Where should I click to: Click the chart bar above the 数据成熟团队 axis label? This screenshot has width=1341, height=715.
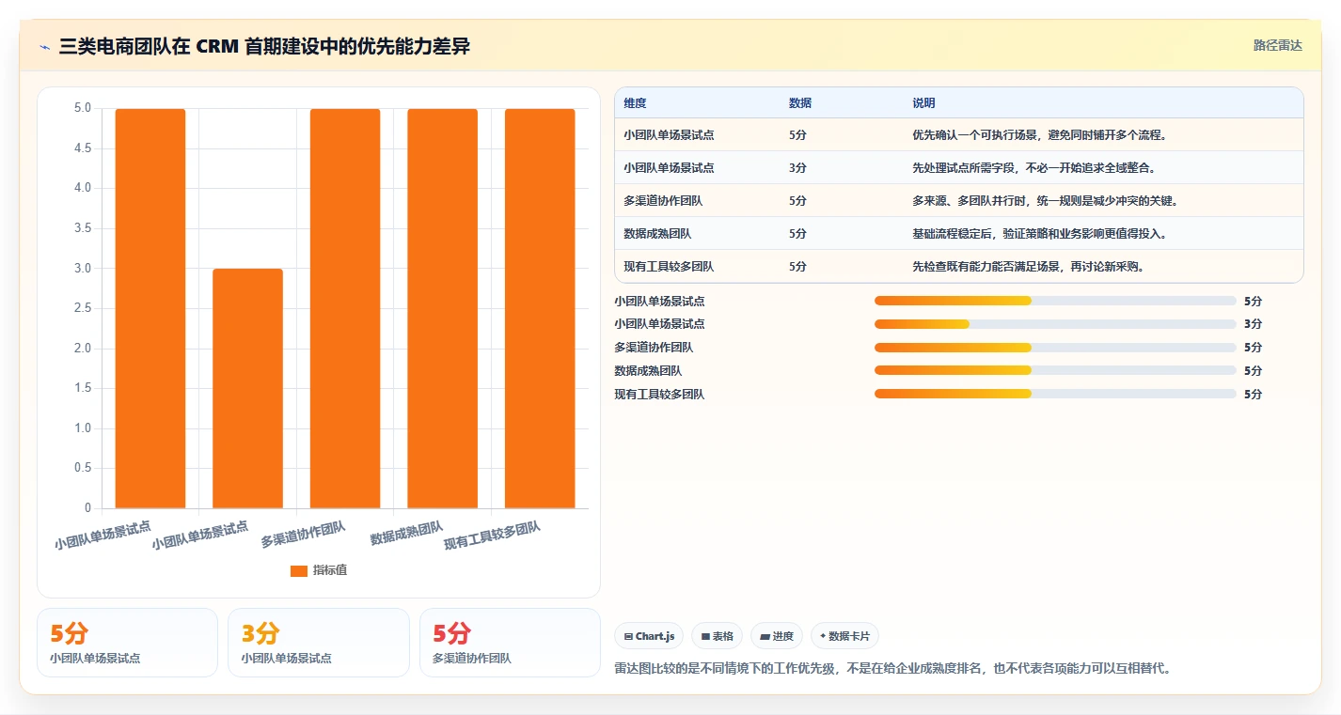442,308
